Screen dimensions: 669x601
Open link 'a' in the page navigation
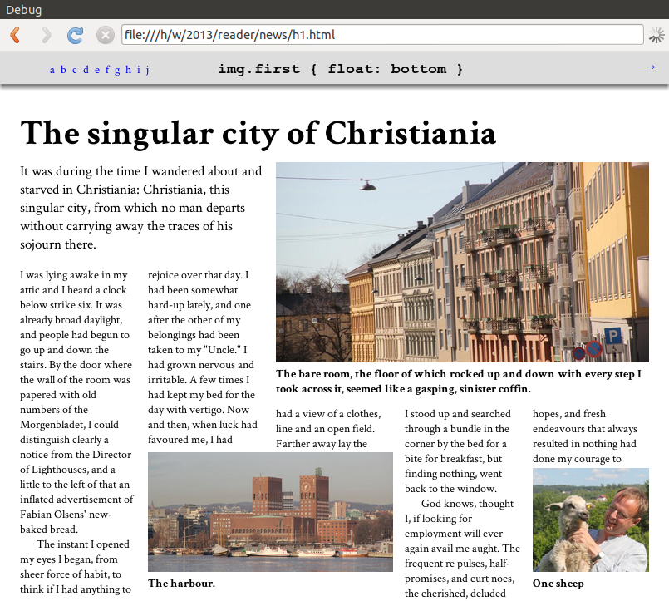(52, 70)
